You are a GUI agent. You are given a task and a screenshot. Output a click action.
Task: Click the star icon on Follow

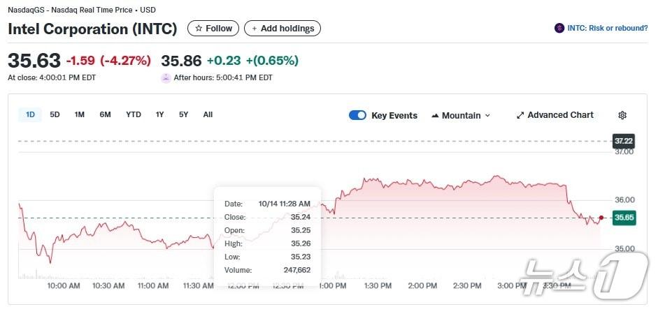pyautogui.click(x=199, y=29)
